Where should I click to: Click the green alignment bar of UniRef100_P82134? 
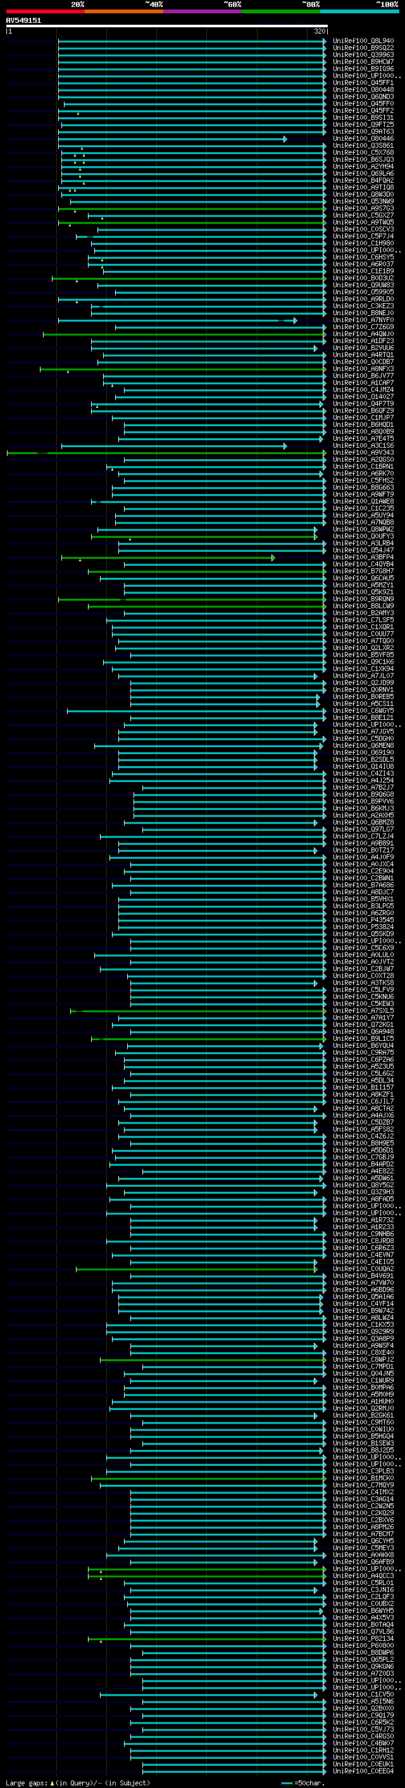pos(207,1639)
